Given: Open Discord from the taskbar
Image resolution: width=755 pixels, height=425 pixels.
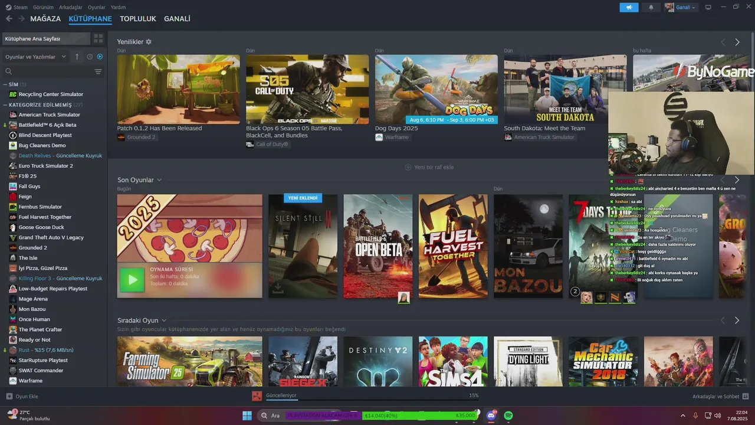Looking at the screenshot, I should pyautogui.click(x=491, y=416).
